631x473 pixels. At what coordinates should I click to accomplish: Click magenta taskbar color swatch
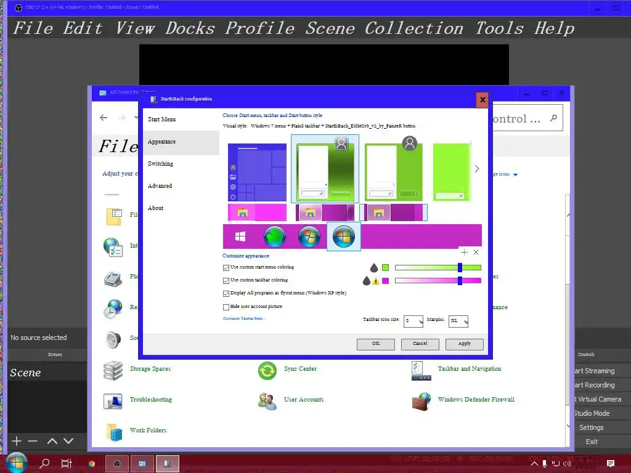click(386, 281)
